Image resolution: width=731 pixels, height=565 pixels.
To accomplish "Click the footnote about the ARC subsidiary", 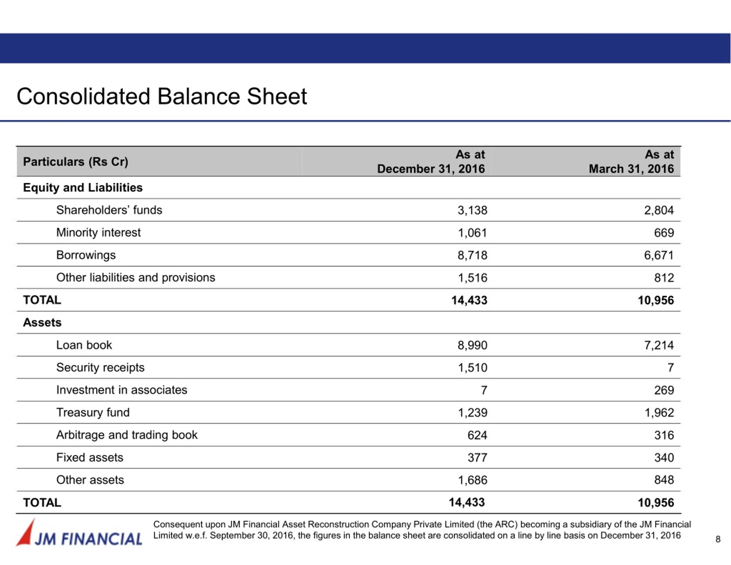I will pos(422,530).
